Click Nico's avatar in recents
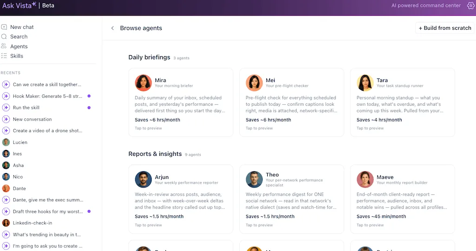Viewport: 476px width, 251px height. pos(6,177)
